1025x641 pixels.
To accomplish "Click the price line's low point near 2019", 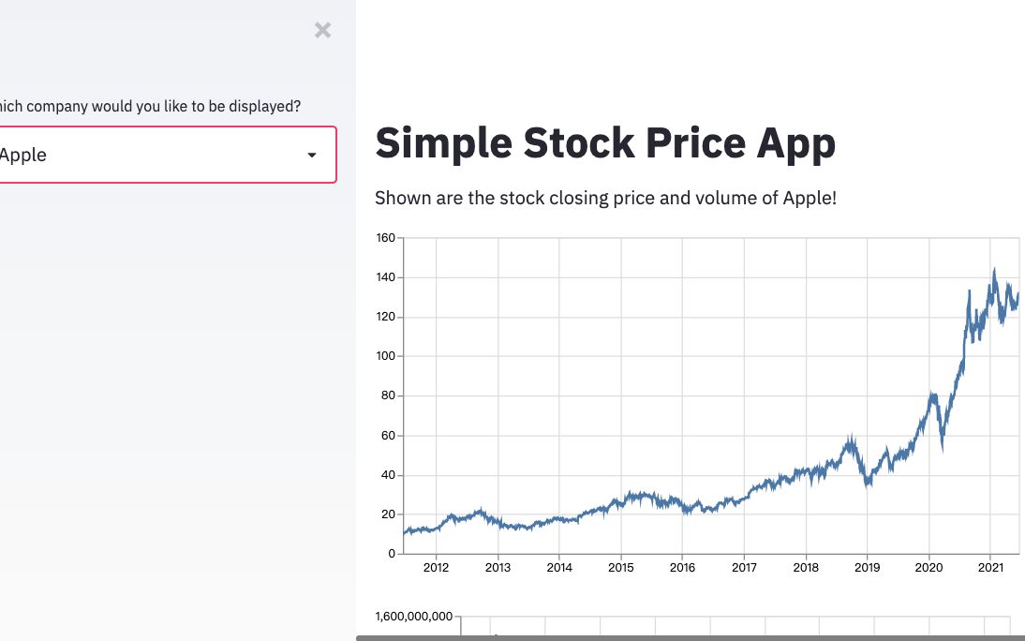I will click(868, 484).
